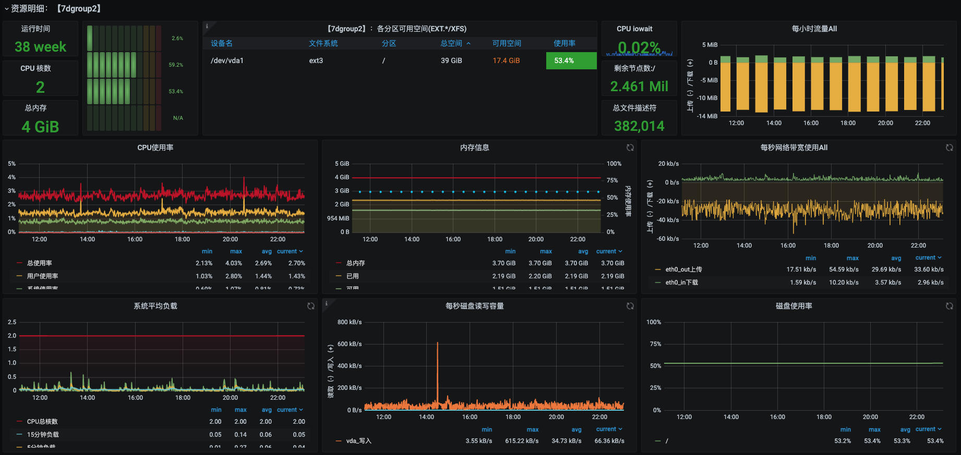Sort network bandwidth legend by current
Viewport: 961px width, 455px height.
(929, 257)
